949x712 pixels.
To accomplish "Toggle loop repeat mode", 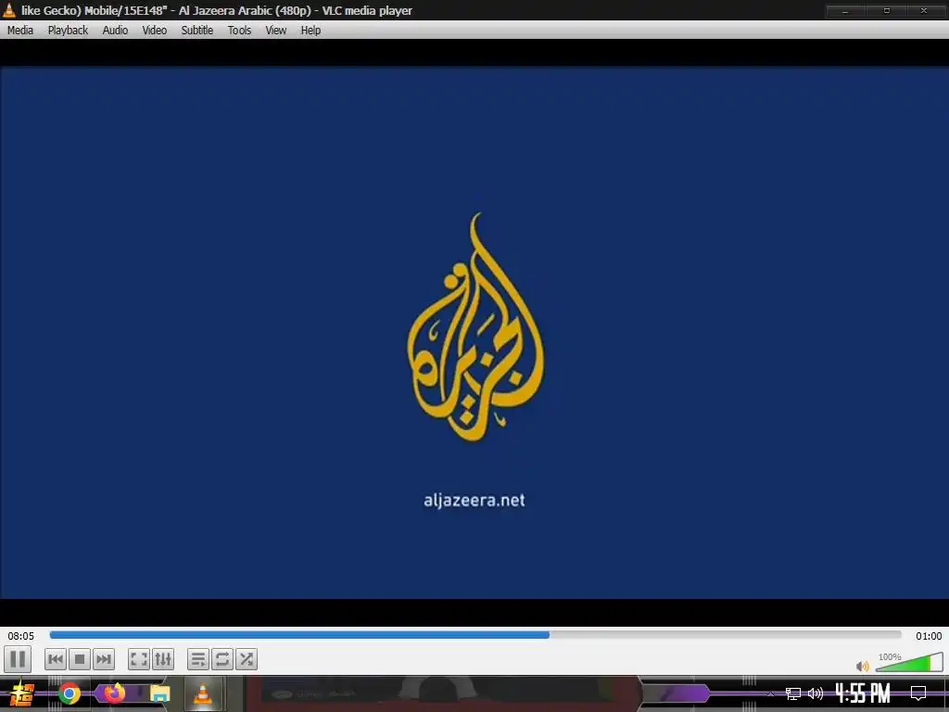I will pyautogui.click(x=222, y=659).
